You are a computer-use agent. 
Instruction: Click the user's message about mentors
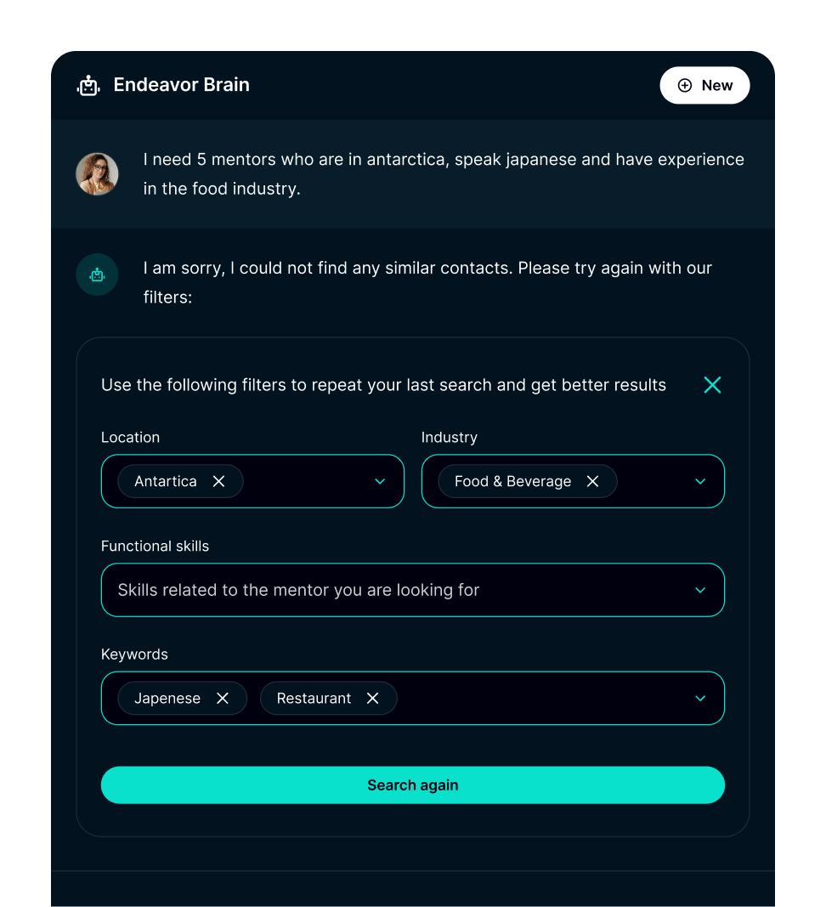442,173
